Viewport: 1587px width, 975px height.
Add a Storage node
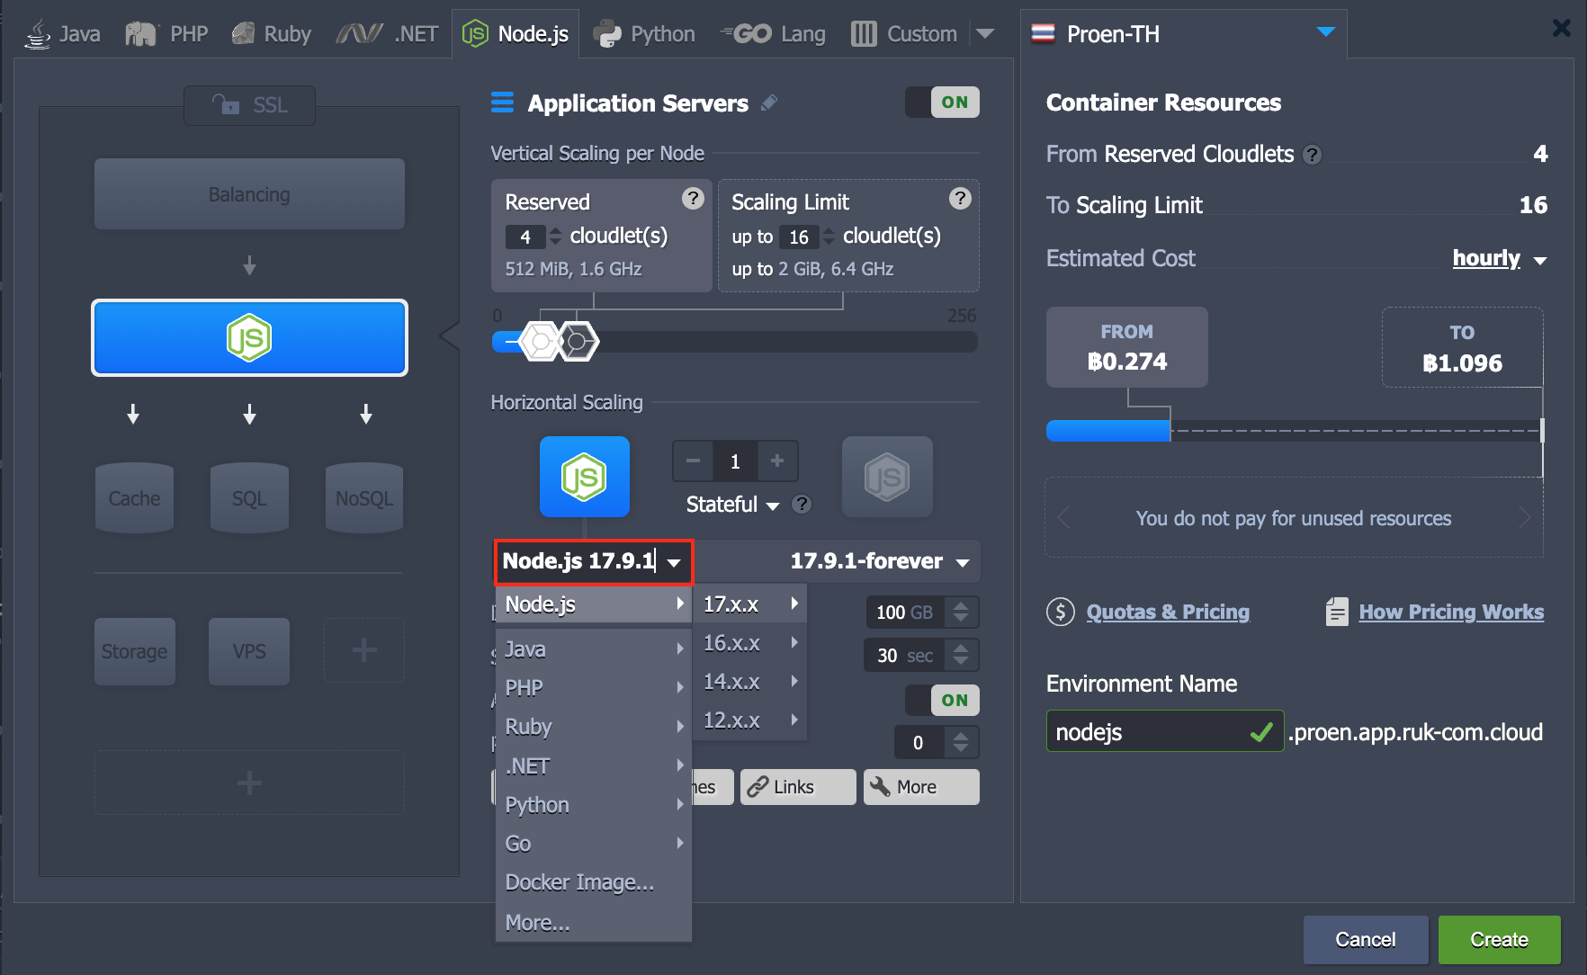tap(134, 651)
